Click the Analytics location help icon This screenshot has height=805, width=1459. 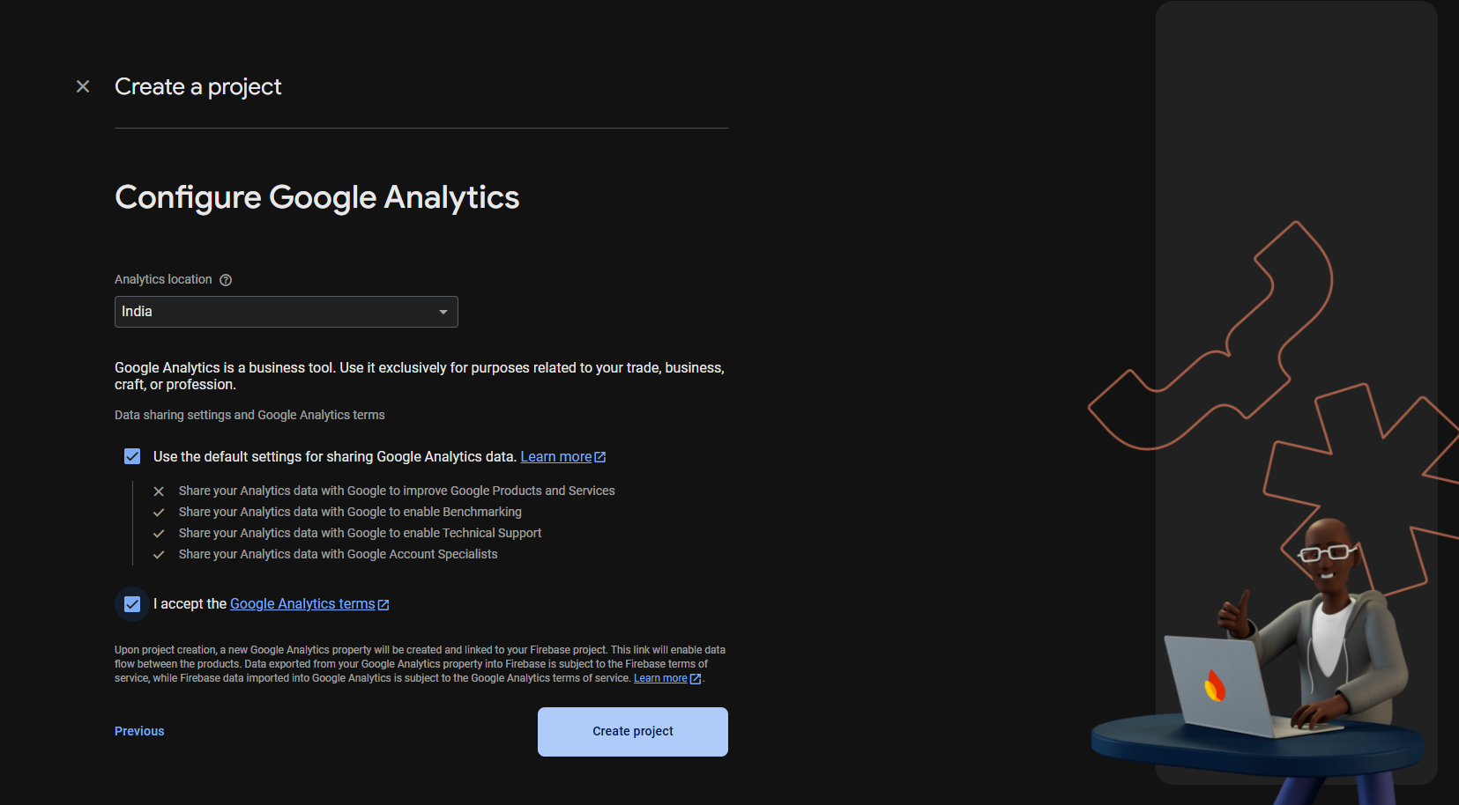(226, 280)
